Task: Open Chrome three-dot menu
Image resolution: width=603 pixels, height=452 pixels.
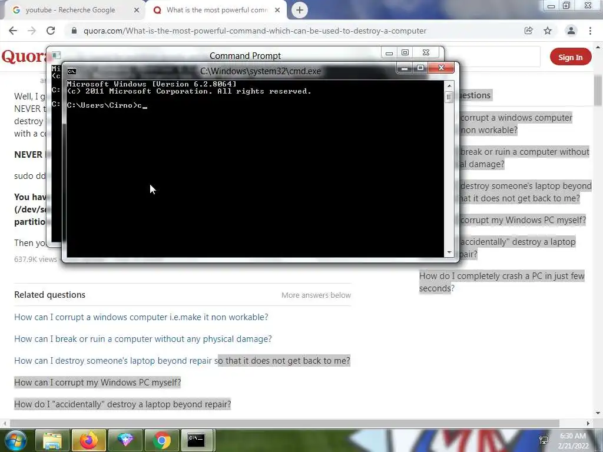Action: pos(590,31)
